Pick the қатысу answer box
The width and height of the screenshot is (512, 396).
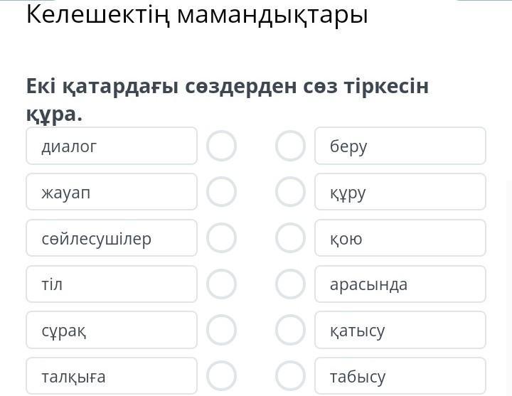coord(400,330)
